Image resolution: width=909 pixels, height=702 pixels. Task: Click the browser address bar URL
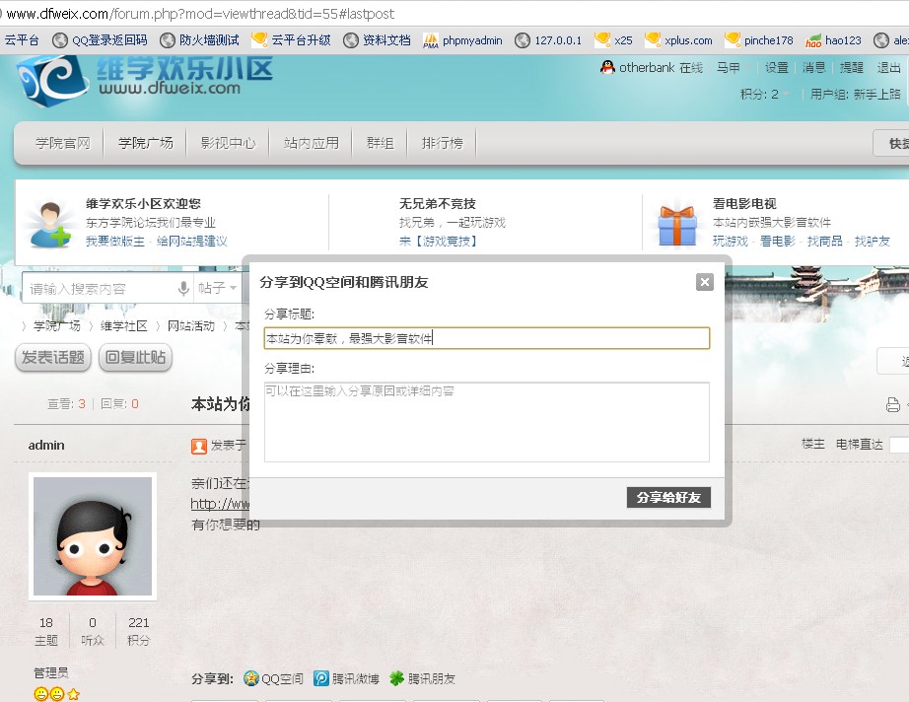[x=200, y=14]
